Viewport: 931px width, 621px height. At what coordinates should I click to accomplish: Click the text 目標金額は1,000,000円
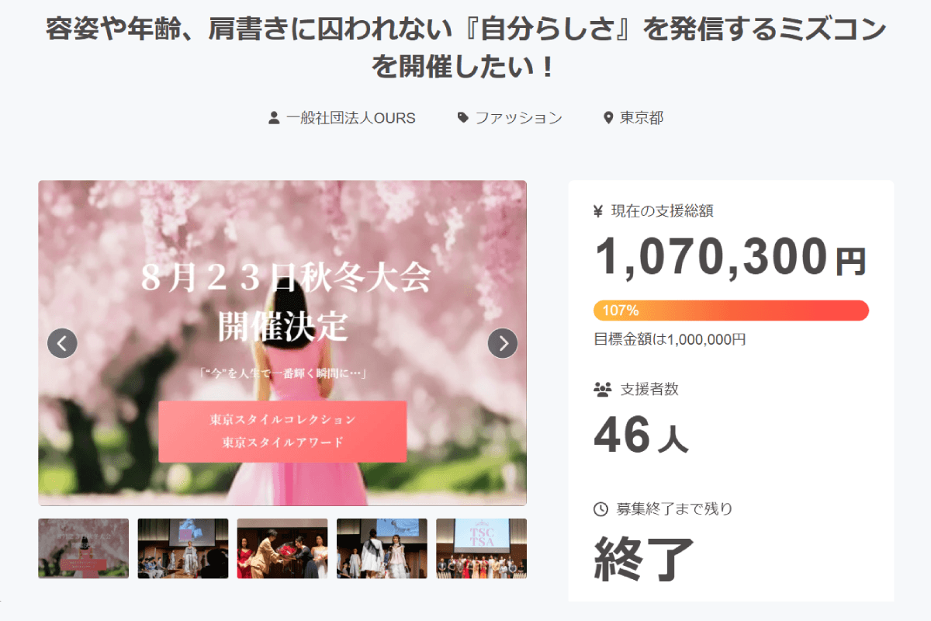(670, 339)
